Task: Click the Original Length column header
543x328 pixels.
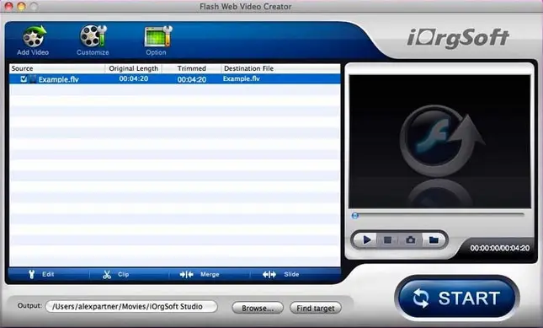Action: coord(134,68)
